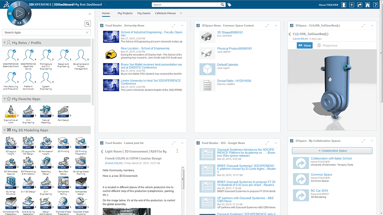The height and width of the screenshot is (215, 383).
Task: Toggle the Architecture and Civil Engineering role
Action: (46, 58)
